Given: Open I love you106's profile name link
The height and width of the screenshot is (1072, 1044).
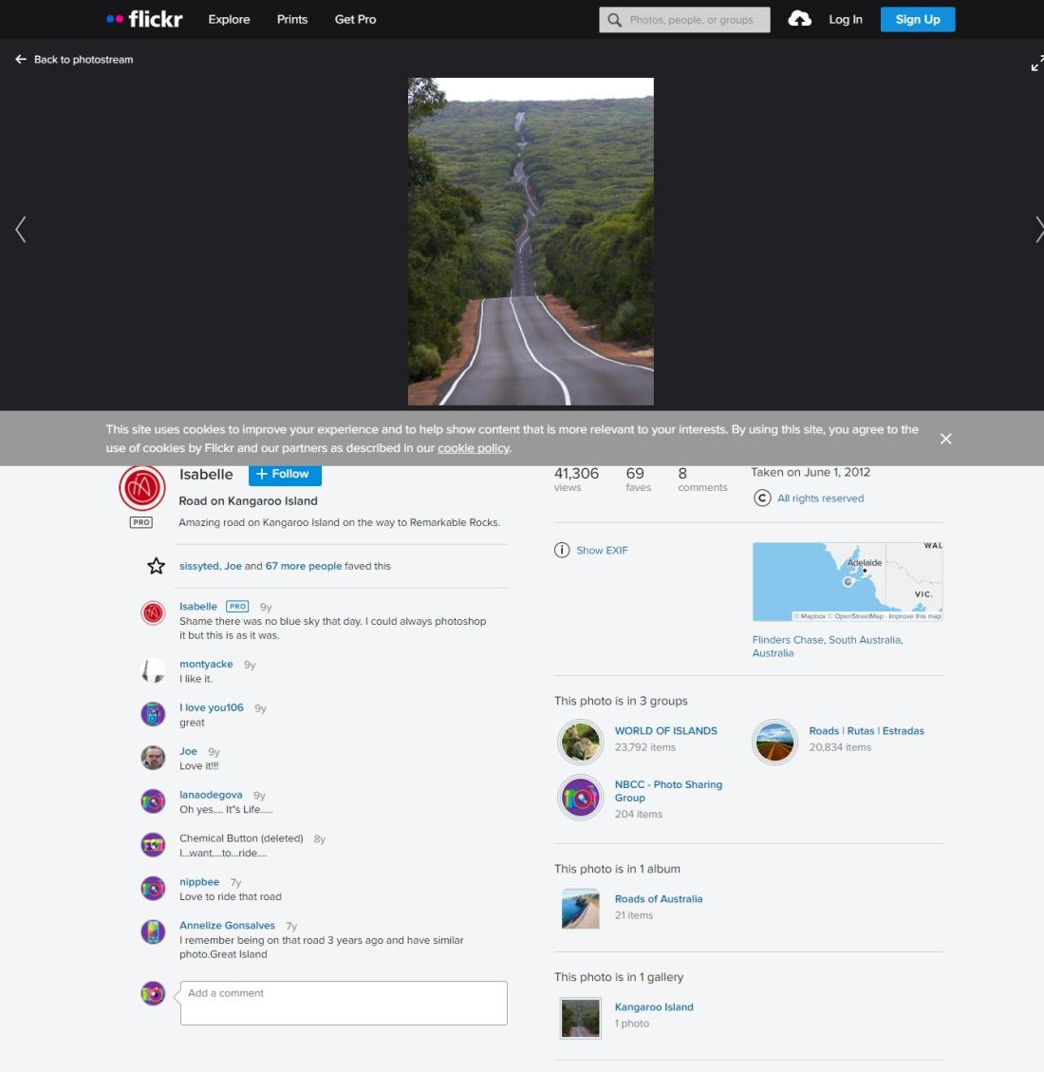Looking at the screenshot, I should coord(211,707).
